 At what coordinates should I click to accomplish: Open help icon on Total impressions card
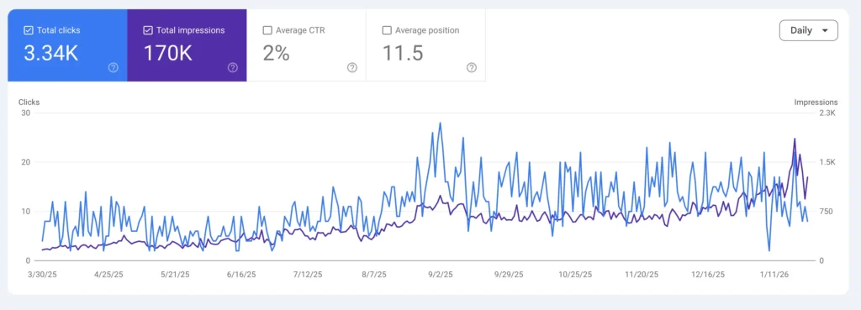(x=233, y=67)
